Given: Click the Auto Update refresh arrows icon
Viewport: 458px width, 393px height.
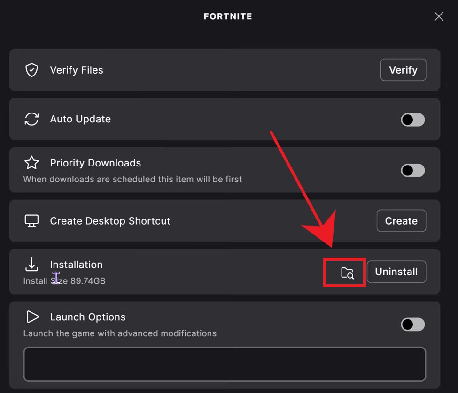Looking at the screenshot, I should (31, 119).
